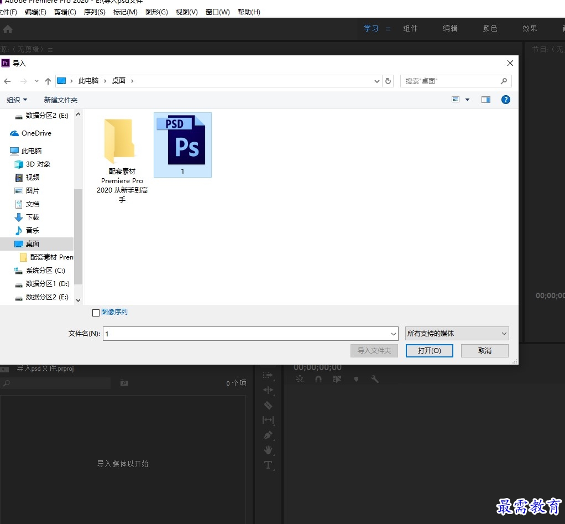Select the Ripple Edit tool
This screenshot has height=524, width=565.
[x=268, y=390]
